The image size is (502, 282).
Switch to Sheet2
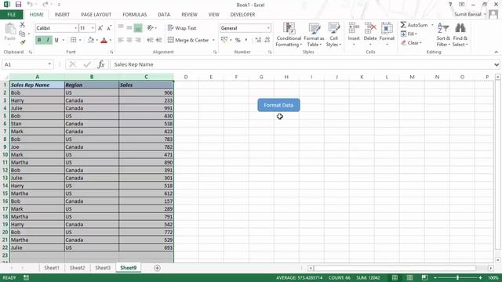tap(77, 268)
